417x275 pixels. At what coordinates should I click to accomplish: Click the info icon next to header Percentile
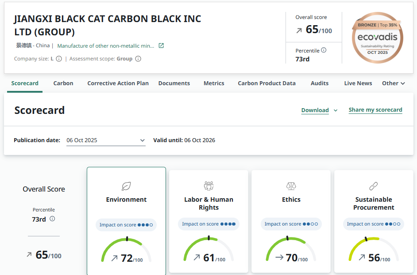(324, 50)
